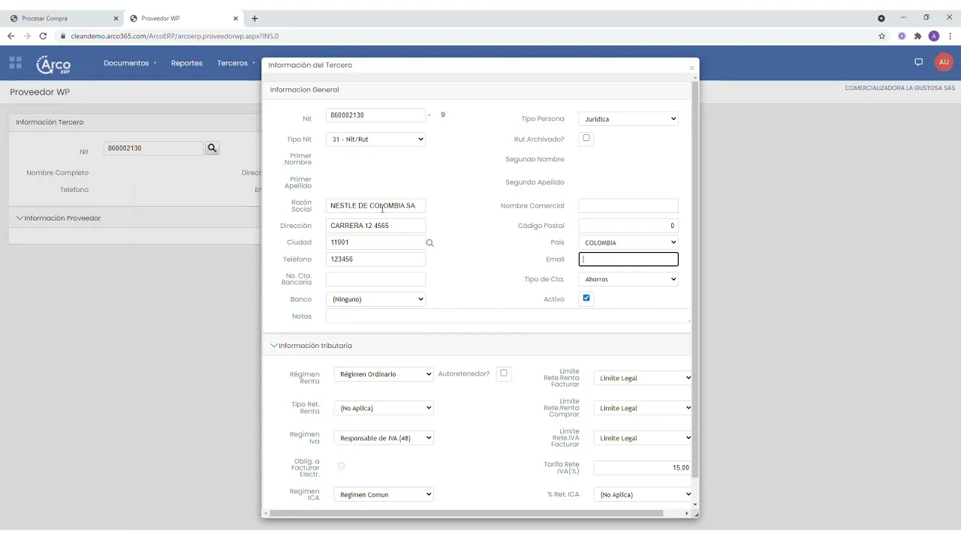This screenshot has width=961, height=540.
Task: Enable the Autoretenedor checkbox
Action: pos(504,373)
